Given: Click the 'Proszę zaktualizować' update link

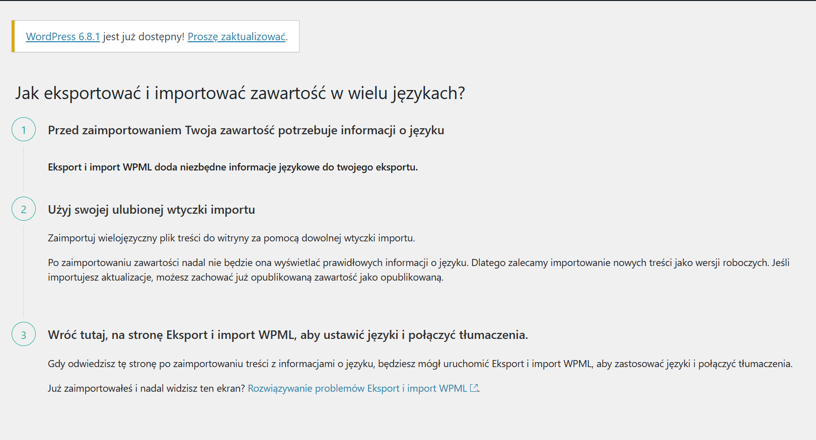Looking at the screenshot, I should coord(237,37).
